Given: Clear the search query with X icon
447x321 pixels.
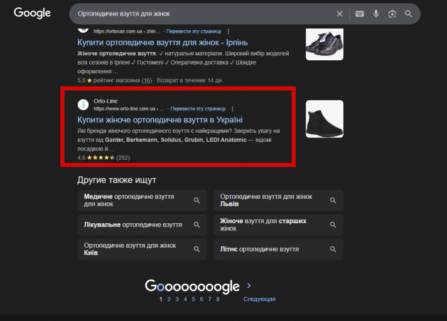Looking at the screenshot, I should pyautogui.click(x=340, y=14).
